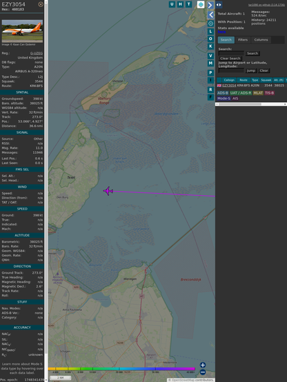Switch to the Filters tab
This screenshot has height=382, width=287.
[243, 40]
